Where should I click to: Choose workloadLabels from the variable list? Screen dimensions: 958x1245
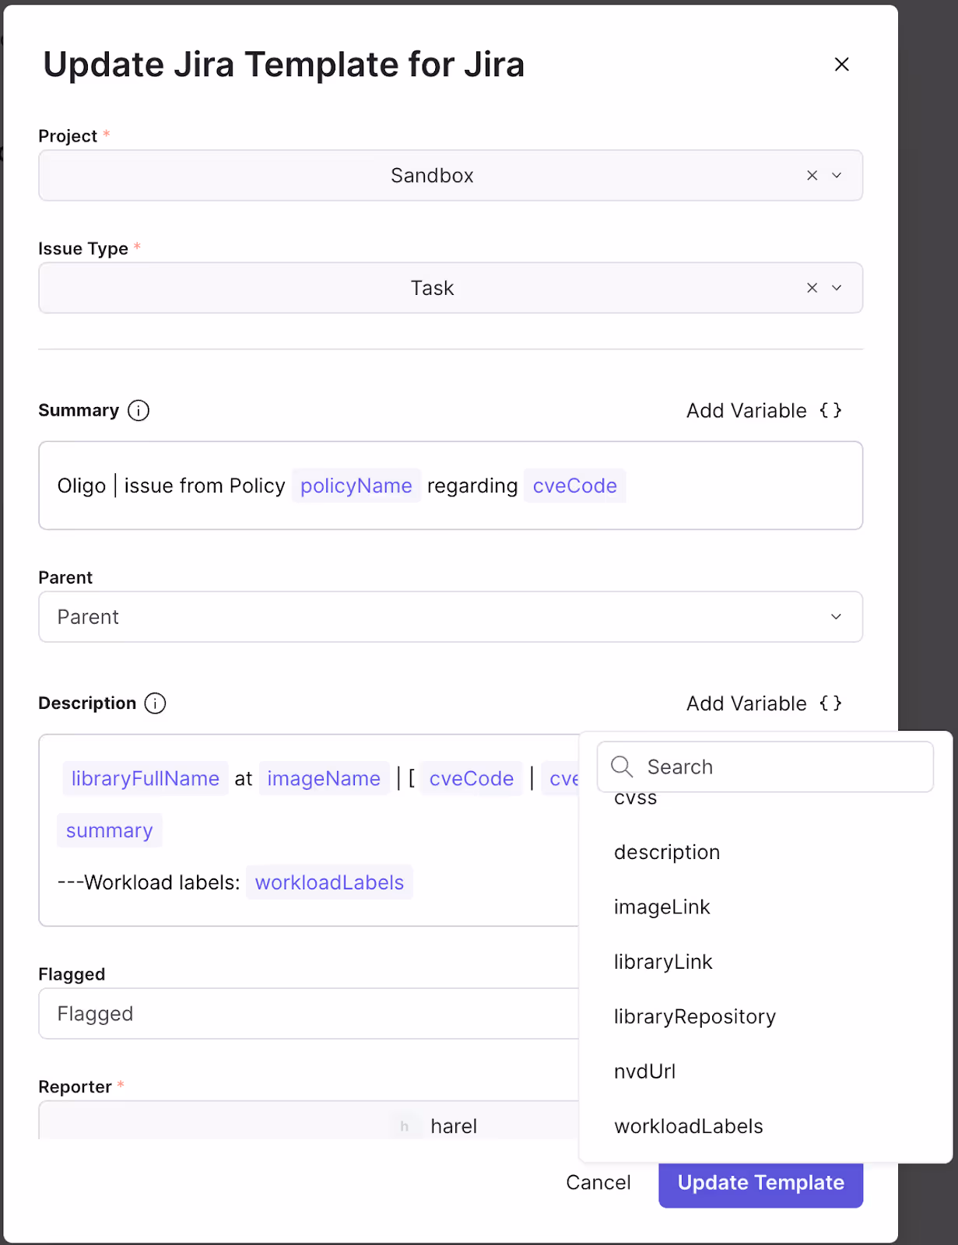tap(689, 1127)
